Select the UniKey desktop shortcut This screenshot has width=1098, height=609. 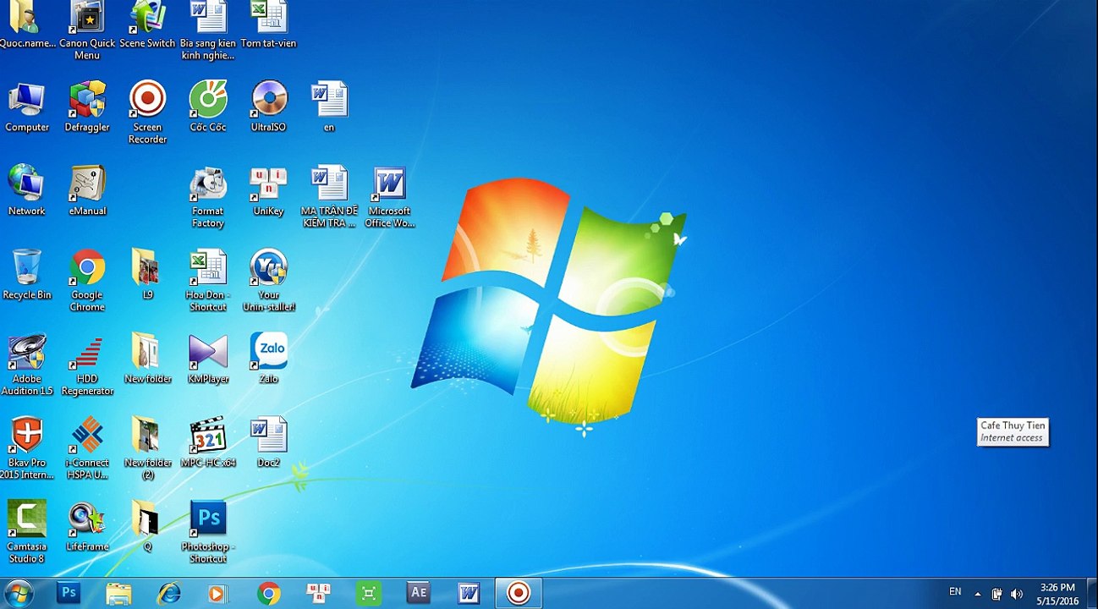[269, 190]
